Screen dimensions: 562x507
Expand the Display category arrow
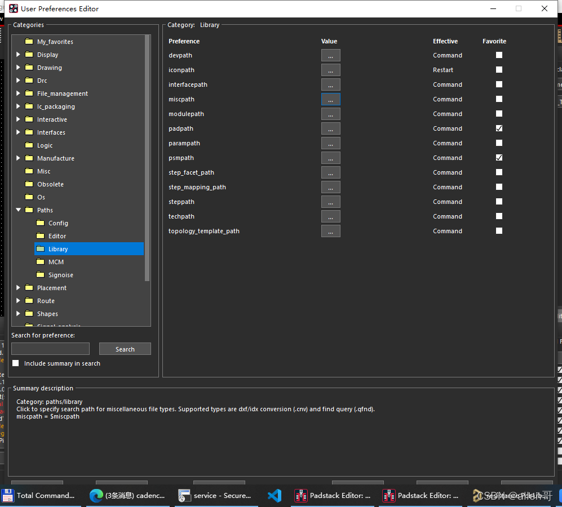pos(18,55)
